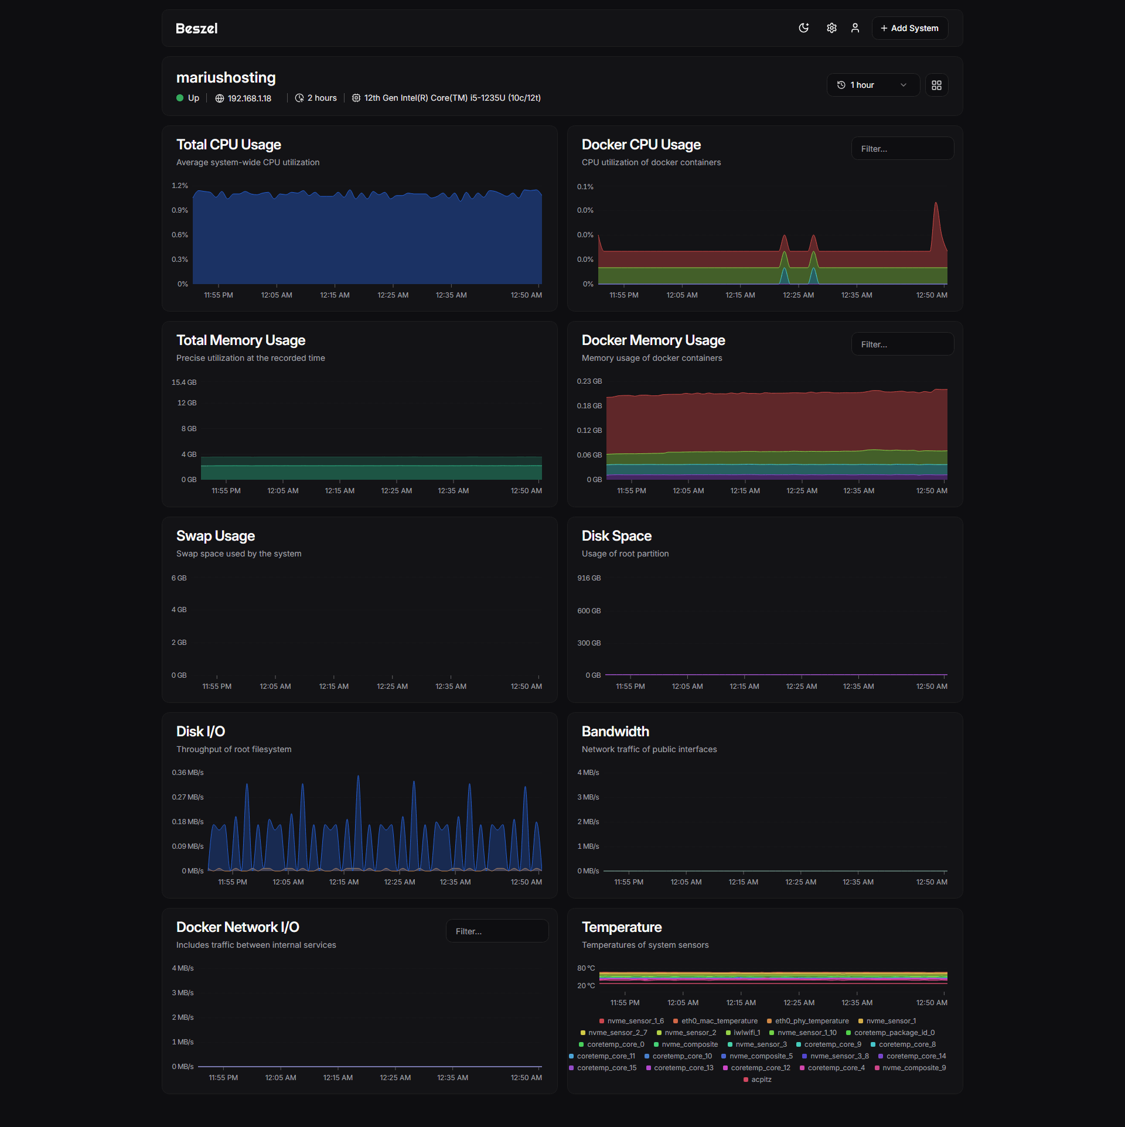Click the eth0_phy_temperature legend swatch
The height and width of the screenshot is (1127, 1125).
tap(769, 1021)
